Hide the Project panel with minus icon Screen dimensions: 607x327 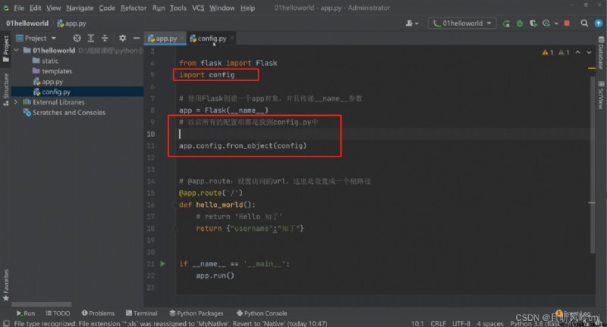click(137, 38)
